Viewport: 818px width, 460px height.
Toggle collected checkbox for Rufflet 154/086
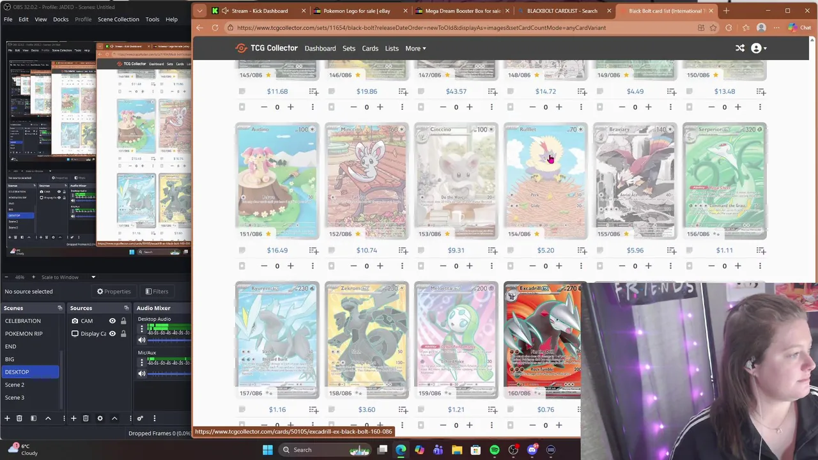click(x=511, y=266)
